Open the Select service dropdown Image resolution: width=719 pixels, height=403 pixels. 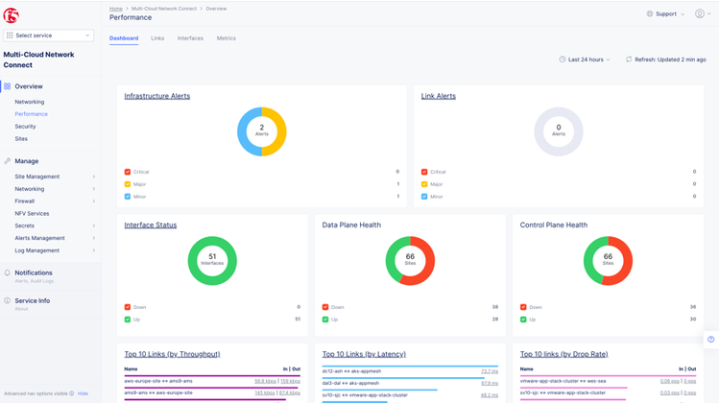point(49,36)
